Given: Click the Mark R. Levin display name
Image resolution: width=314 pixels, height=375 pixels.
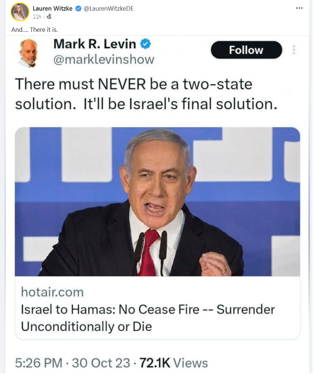Looking at the screenshot, I should 95,44.
